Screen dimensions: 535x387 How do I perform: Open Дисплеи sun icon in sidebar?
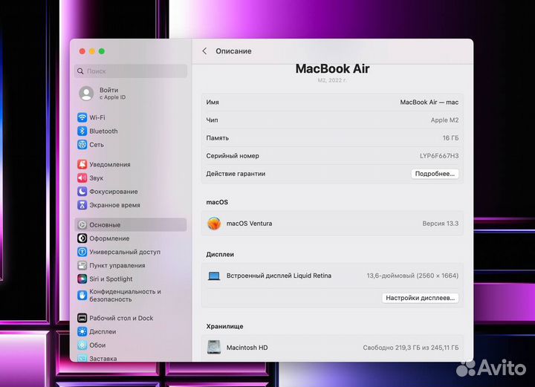[82, 331]
